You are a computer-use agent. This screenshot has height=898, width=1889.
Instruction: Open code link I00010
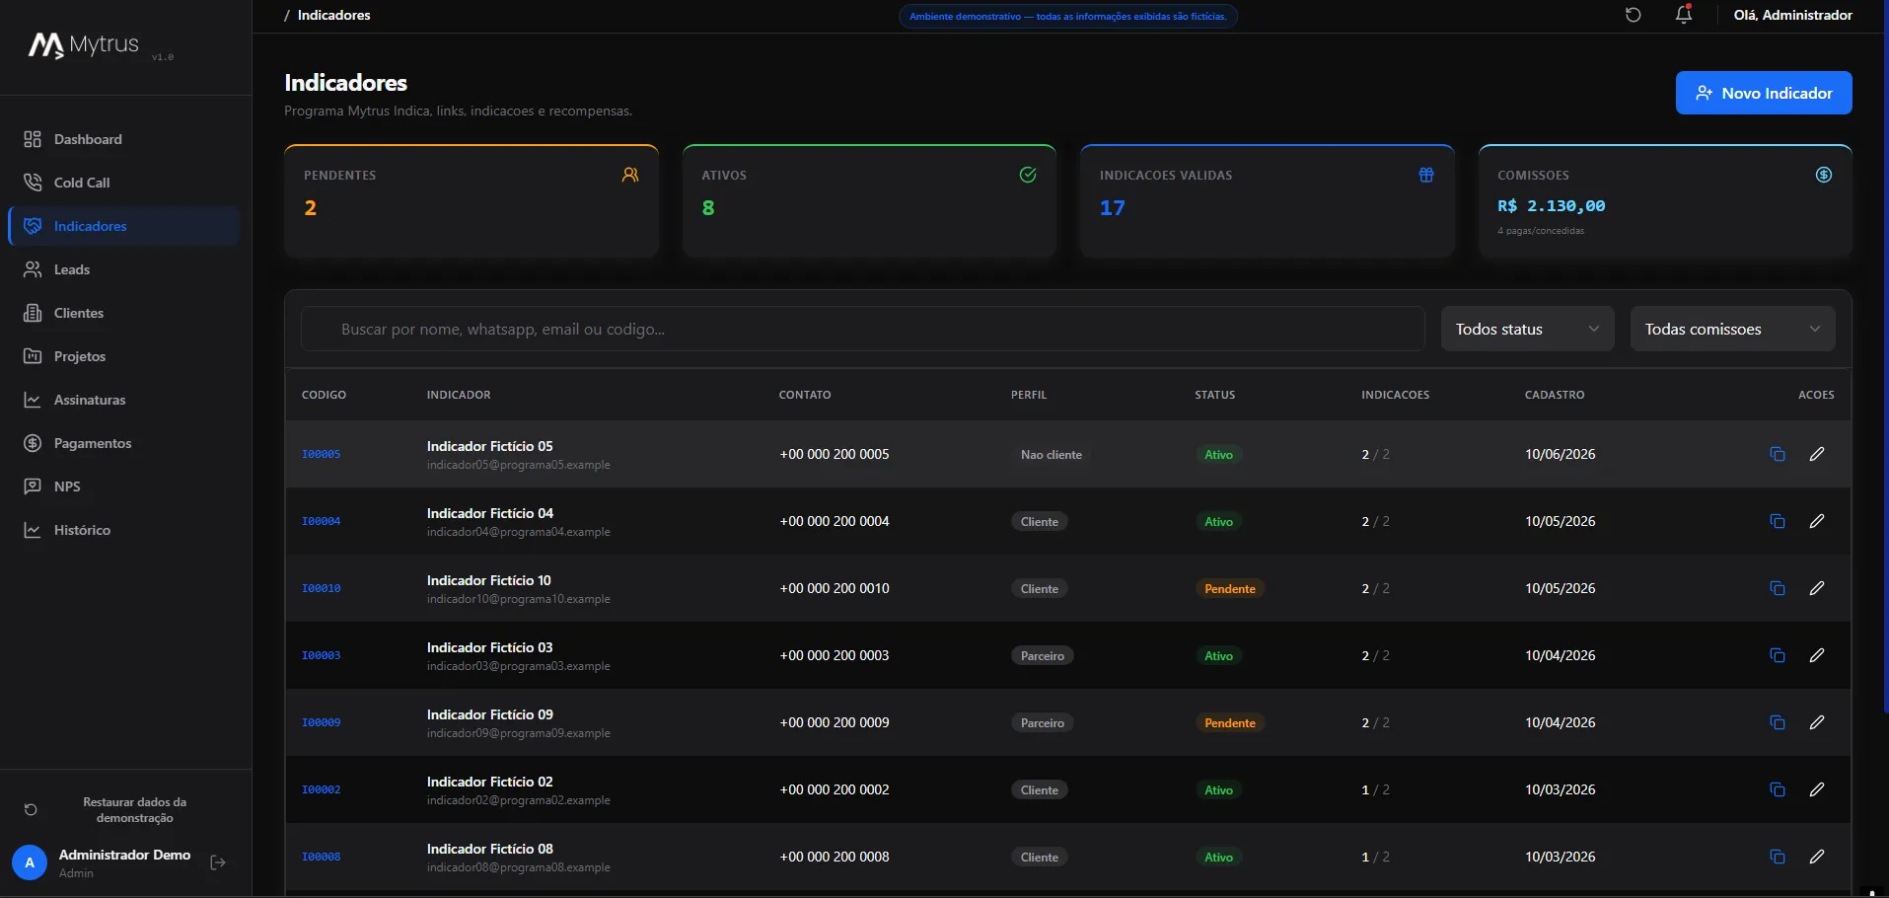click(321, 588)
